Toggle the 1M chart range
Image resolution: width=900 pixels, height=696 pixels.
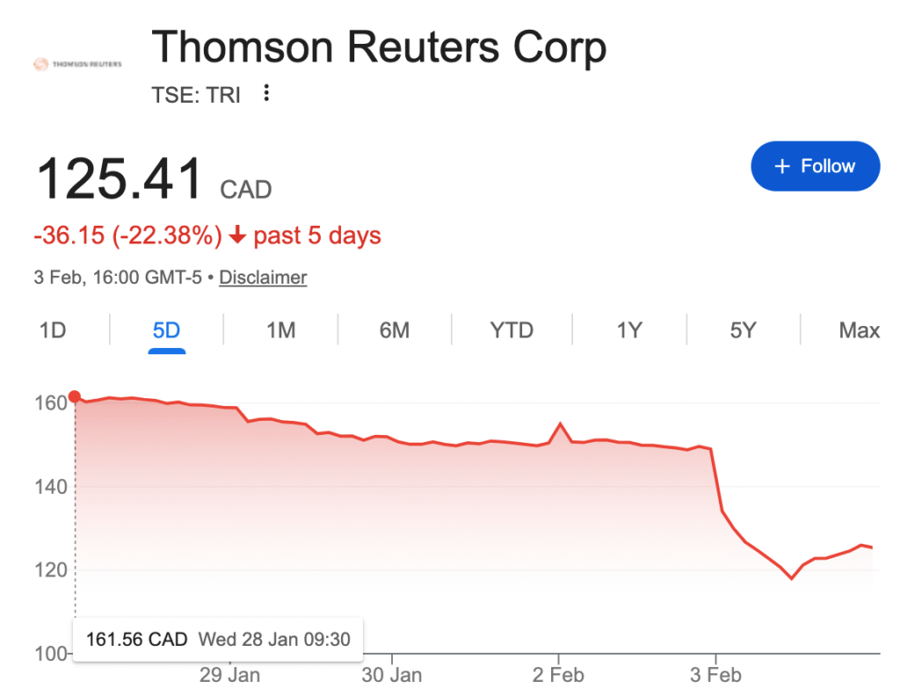click(279, 330)
